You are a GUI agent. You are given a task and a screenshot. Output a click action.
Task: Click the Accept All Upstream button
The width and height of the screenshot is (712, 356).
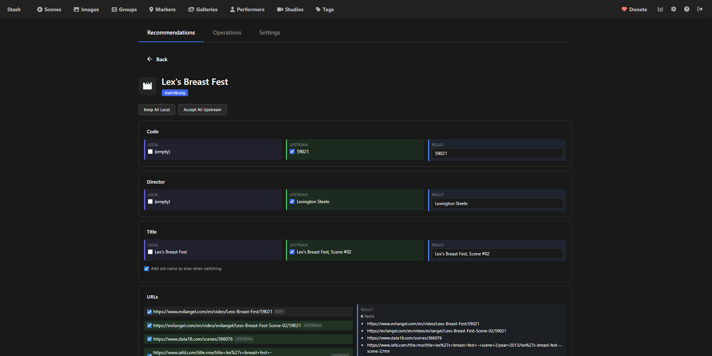[x=202, y=110]
